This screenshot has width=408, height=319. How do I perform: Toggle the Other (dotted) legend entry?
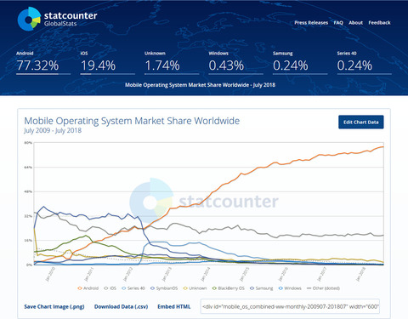[323, 288]
